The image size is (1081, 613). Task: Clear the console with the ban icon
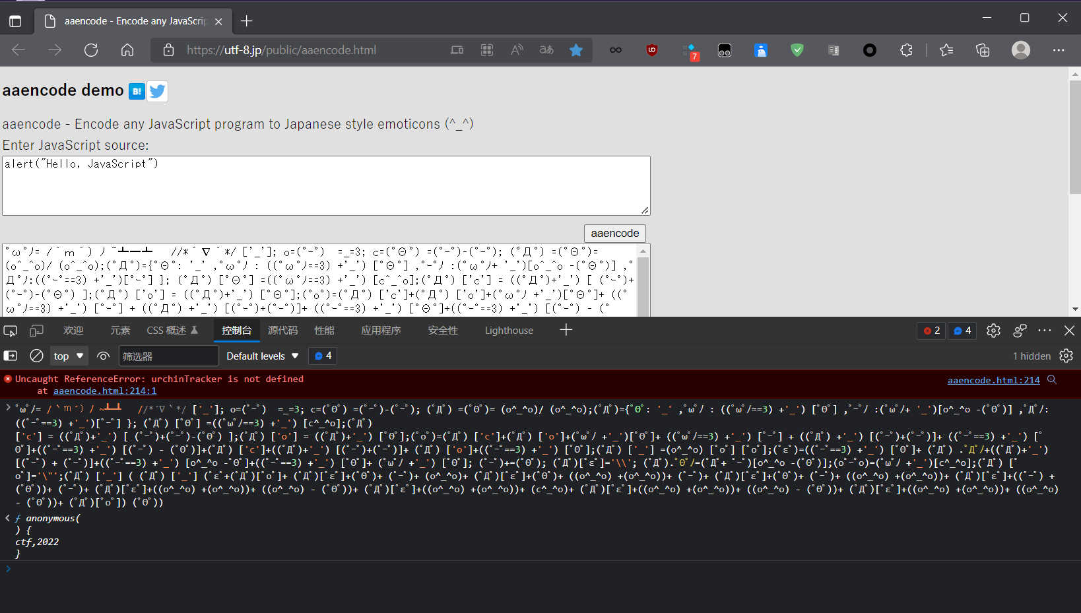(x=36, y=356)
